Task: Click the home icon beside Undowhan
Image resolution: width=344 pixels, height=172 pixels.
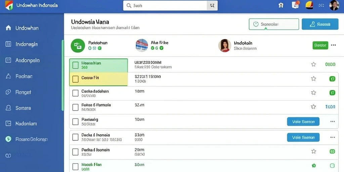Action: point(8,28)
